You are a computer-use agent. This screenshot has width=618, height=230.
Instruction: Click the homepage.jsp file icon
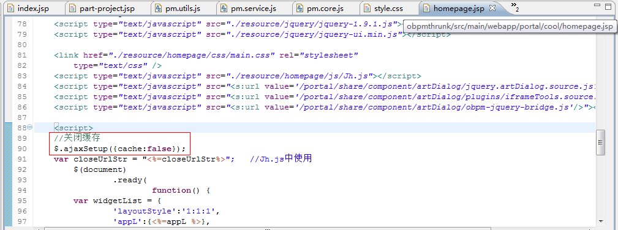(x=426, y=8)
